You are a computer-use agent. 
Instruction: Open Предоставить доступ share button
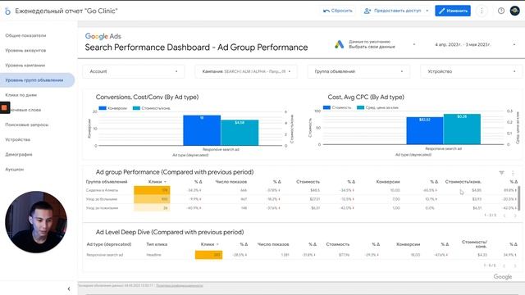pyautogui.click(x=392, y=11)
